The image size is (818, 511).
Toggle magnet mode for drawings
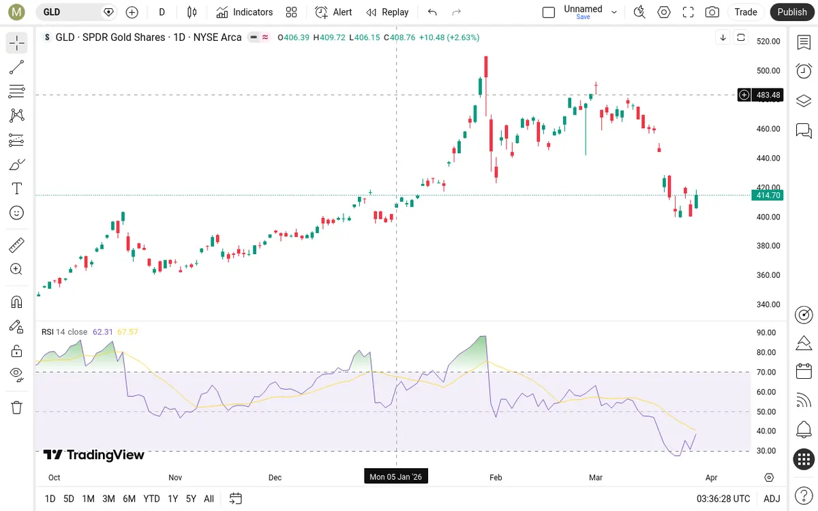tap(17, 301)
